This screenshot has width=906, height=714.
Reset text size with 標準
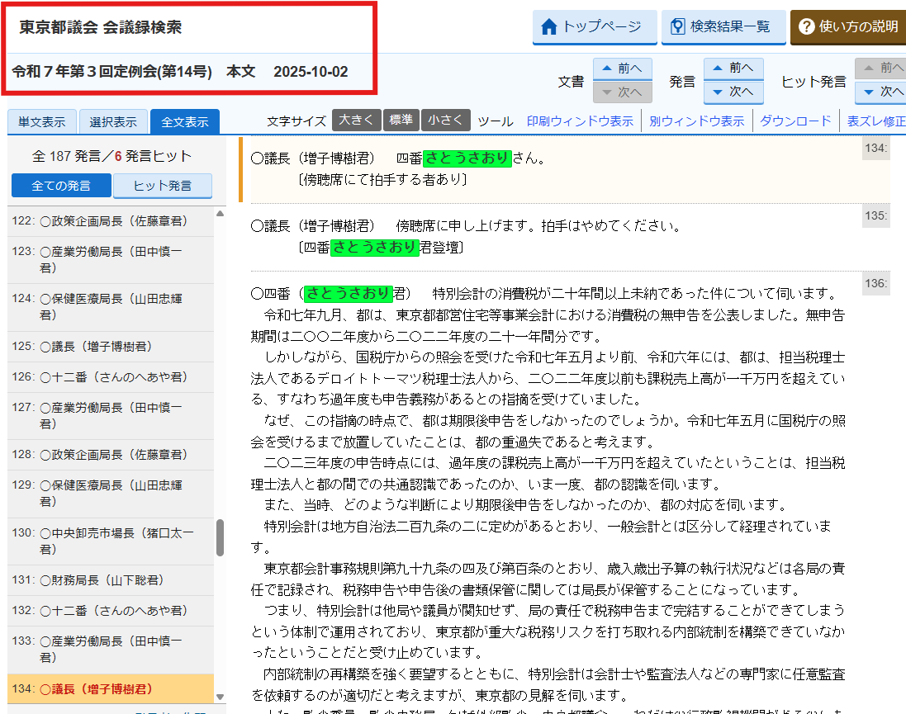(x=401, y=121)
